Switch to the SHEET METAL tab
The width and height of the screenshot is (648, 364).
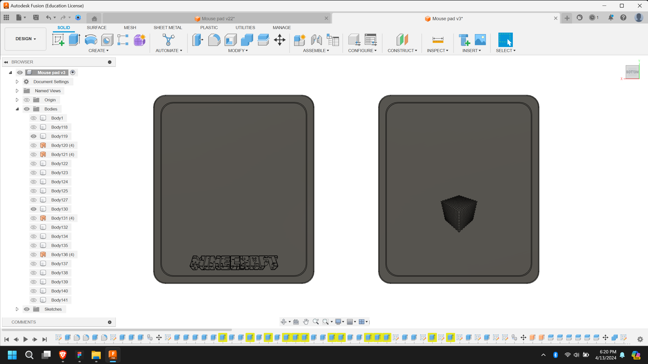(x=168, y=28)
